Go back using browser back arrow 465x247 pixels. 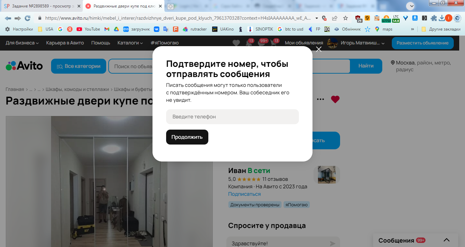[8, 18]
